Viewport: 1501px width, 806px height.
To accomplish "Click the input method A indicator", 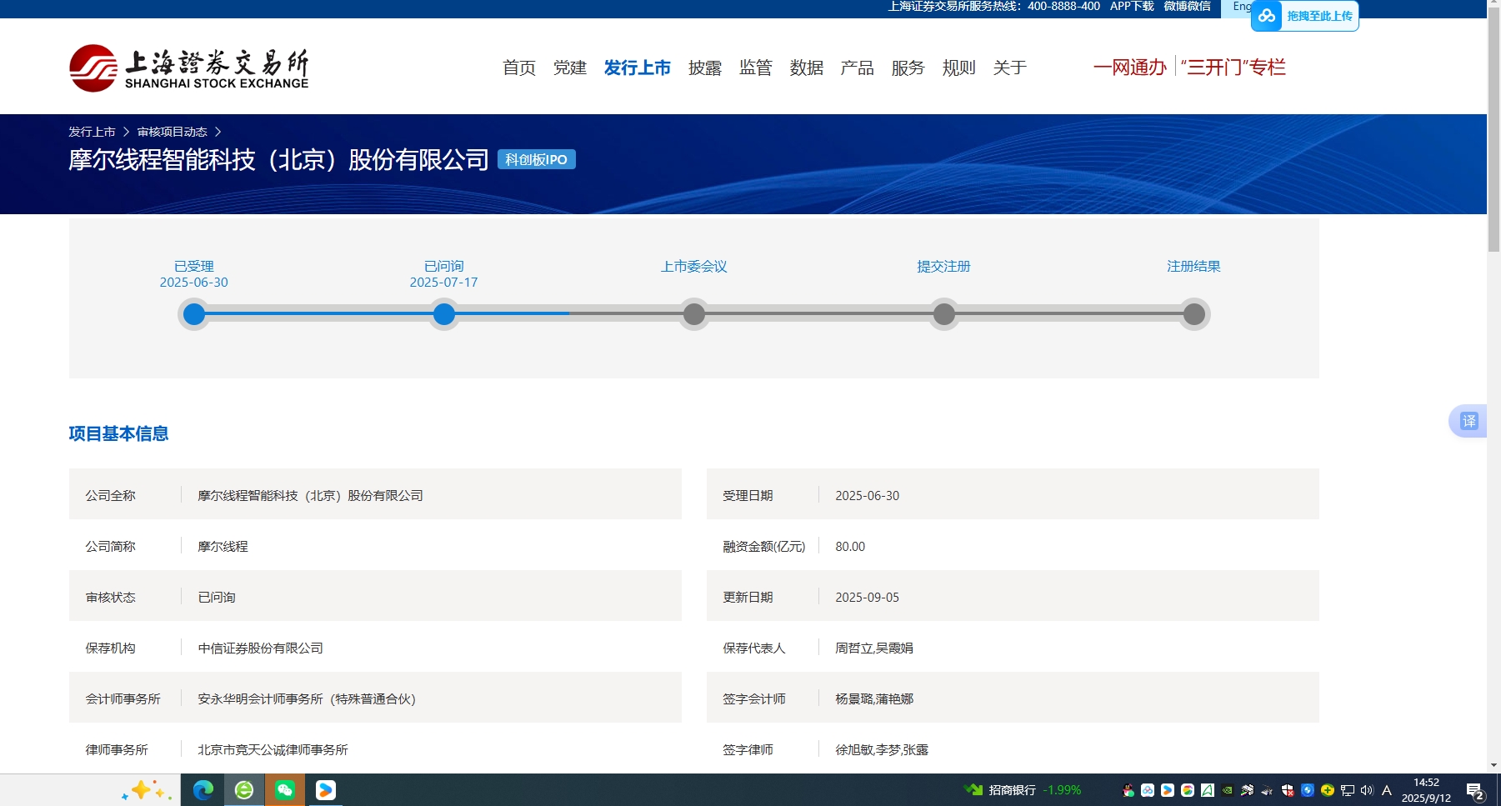I will pos(1387,790).
